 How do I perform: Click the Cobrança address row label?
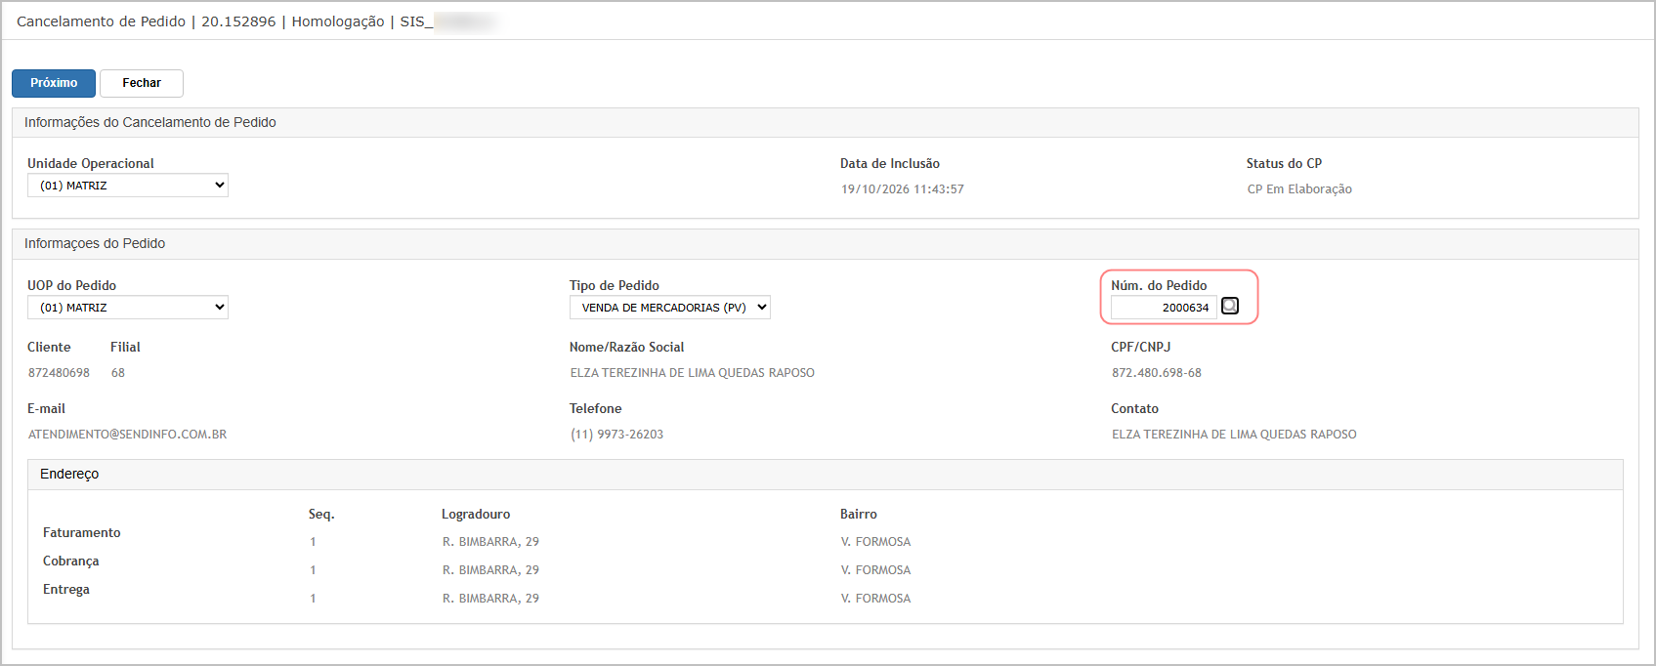point(71,562)
